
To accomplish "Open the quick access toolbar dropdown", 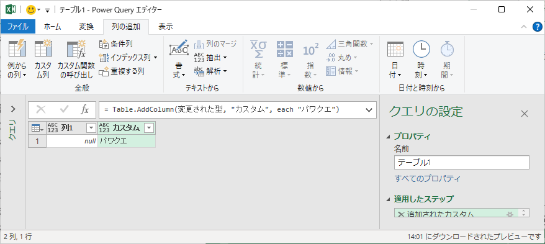I will pyautogui.click(x=48, y=10).
